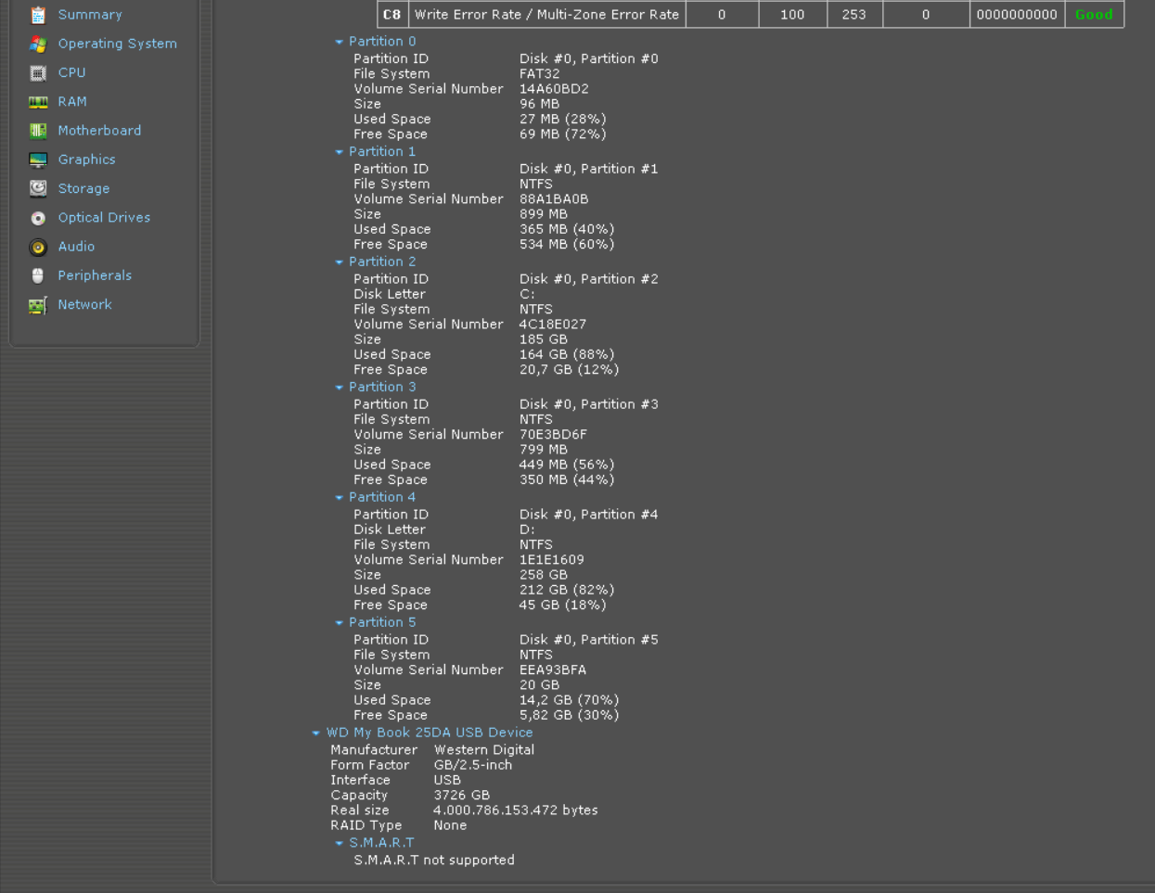
Task: Click the FAT32 file system value
Action: tap(540, 74)
